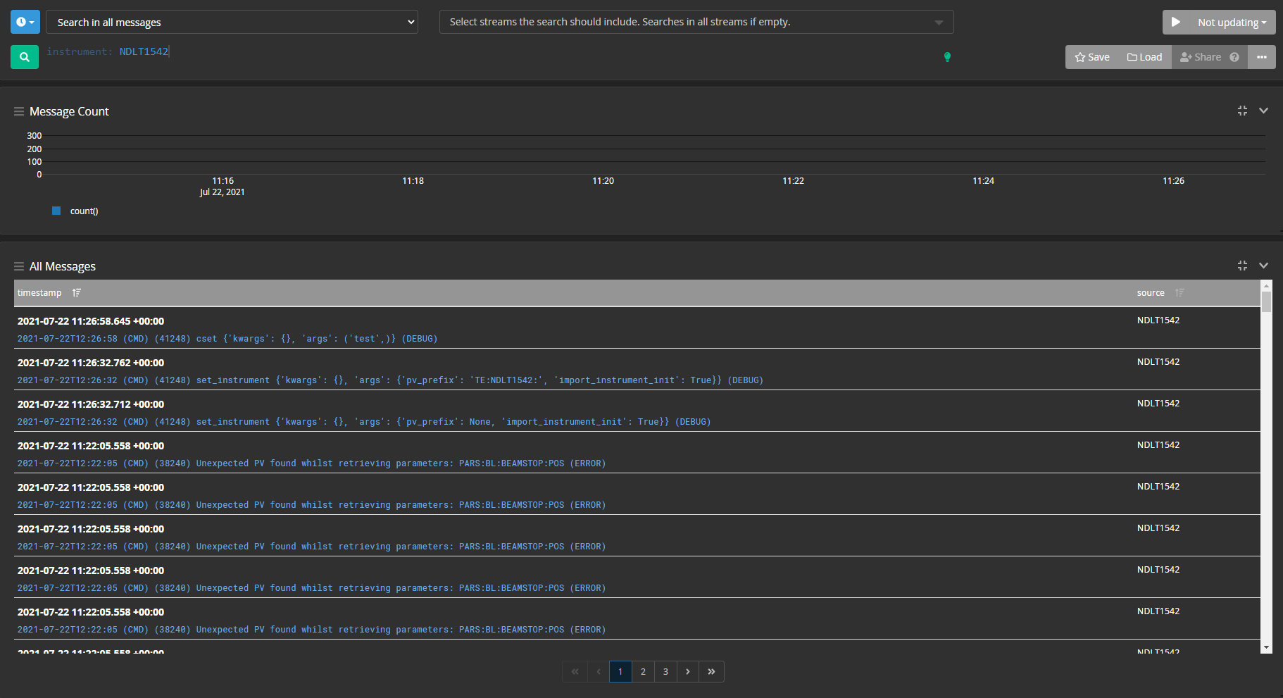
Task: Go to previous page of results
Action: (598, 671)
